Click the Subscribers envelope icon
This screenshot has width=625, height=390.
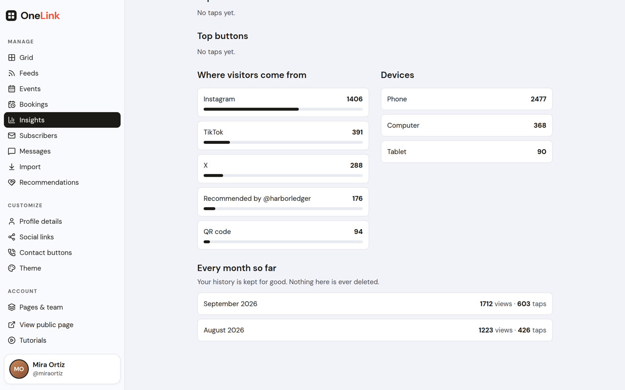pyautogui.click(x=12, y=136)
